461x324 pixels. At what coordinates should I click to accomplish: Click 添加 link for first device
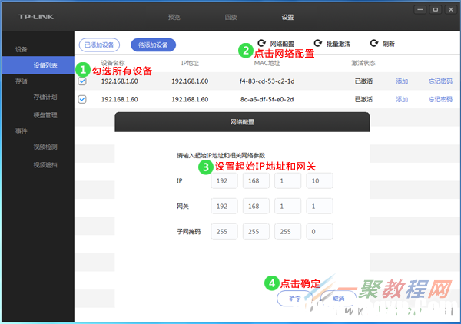[x=402, y=81]
